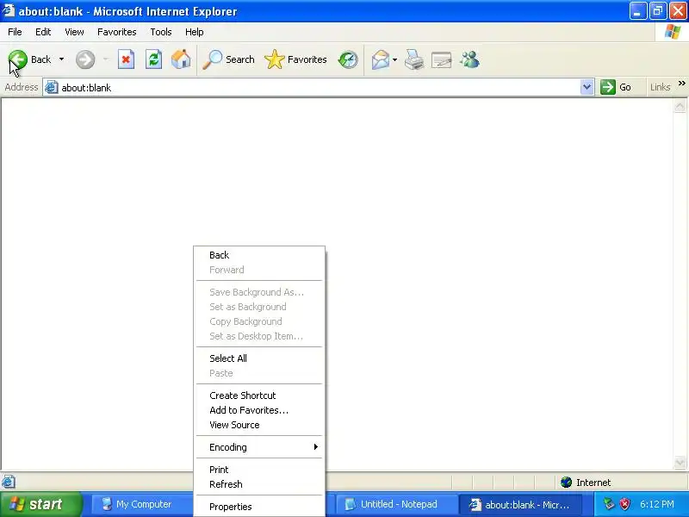
Task: Click the network connection tray icon
Action: (609, 504)
